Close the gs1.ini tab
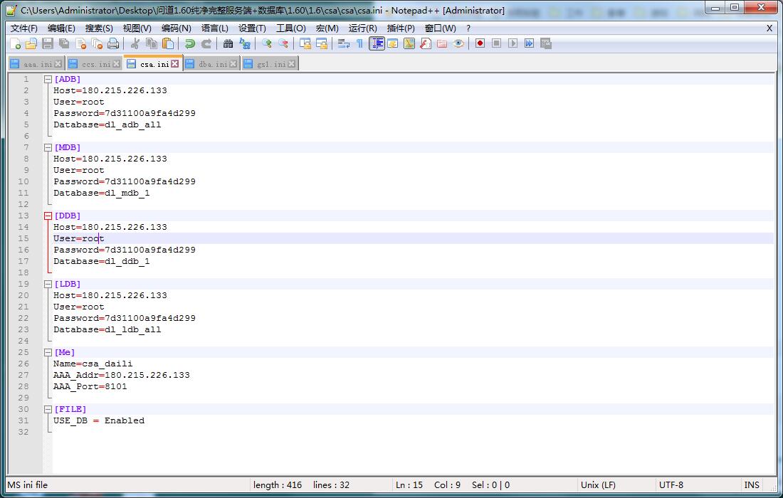Screen dimensions: 783x498 click(292, 64)
